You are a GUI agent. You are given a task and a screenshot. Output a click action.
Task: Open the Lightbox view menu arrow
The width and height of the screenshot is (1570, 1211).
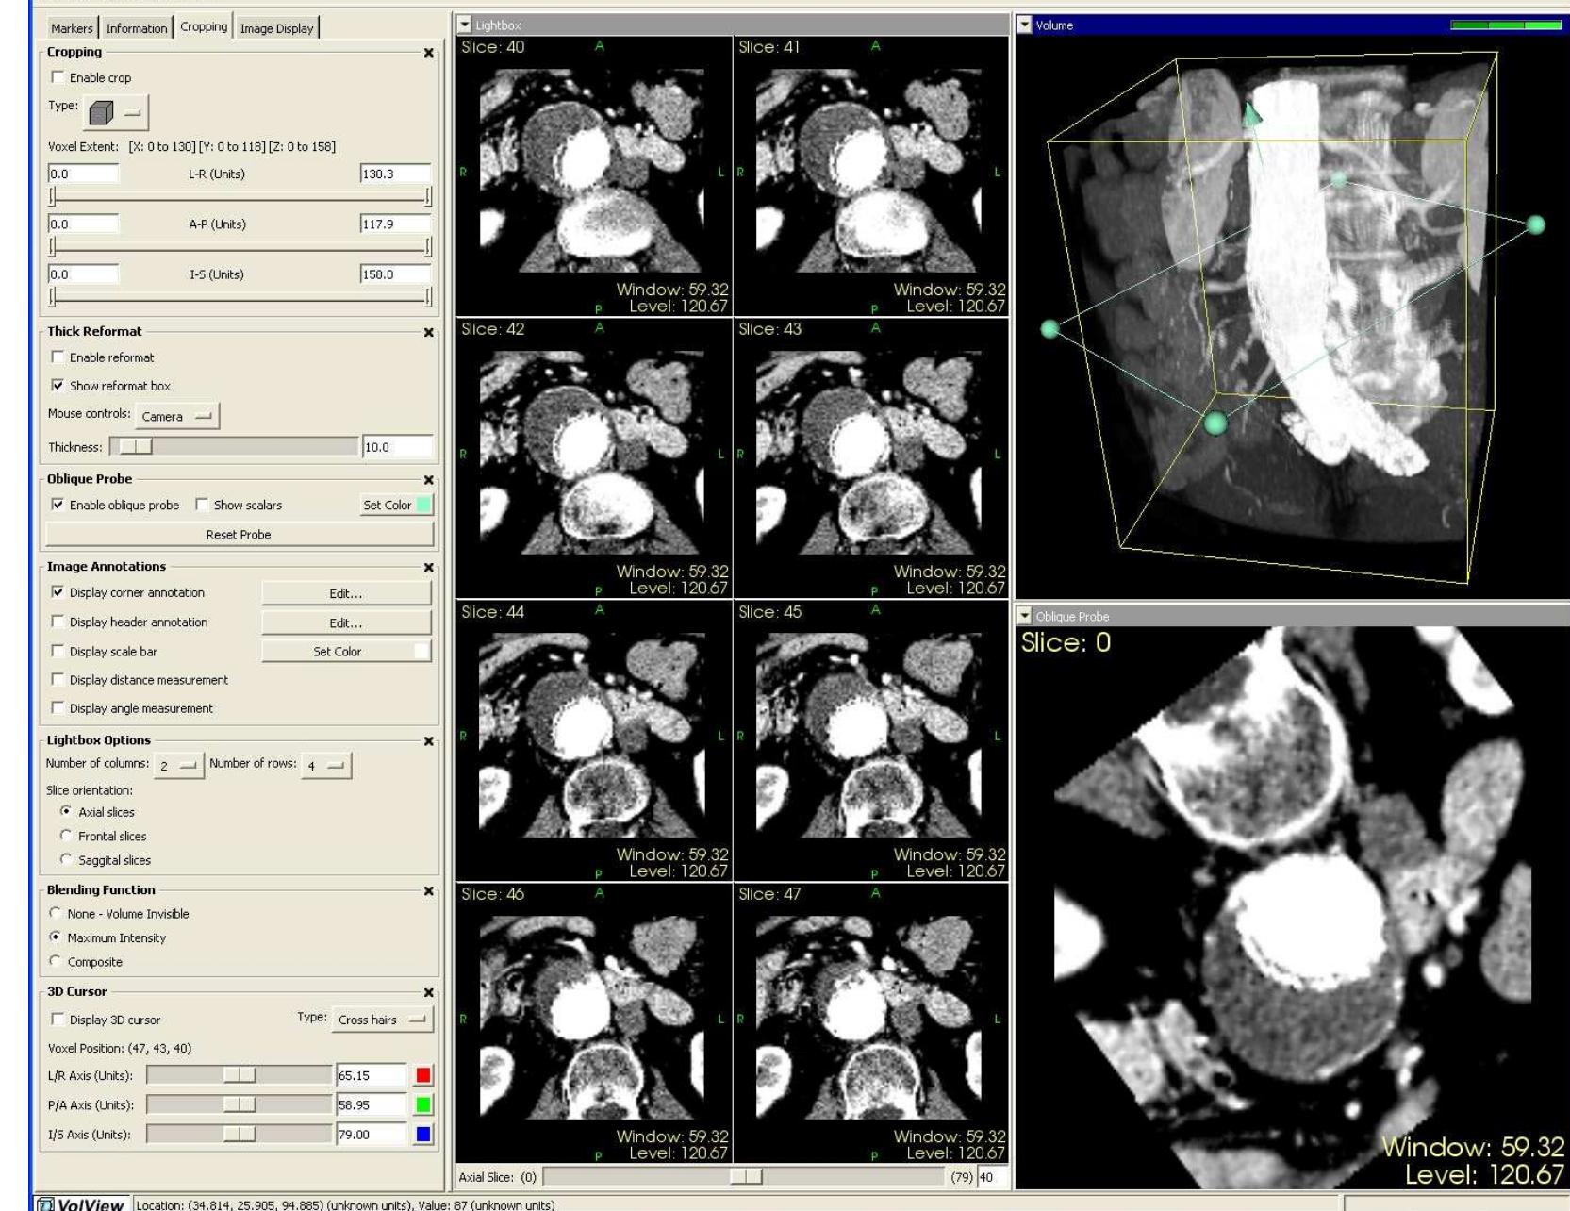[465, 25]
